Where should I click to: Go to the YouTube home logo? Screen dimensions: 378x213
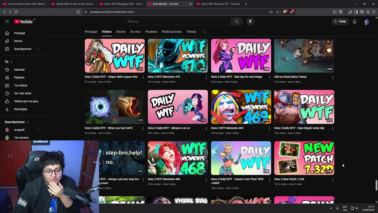23,21
